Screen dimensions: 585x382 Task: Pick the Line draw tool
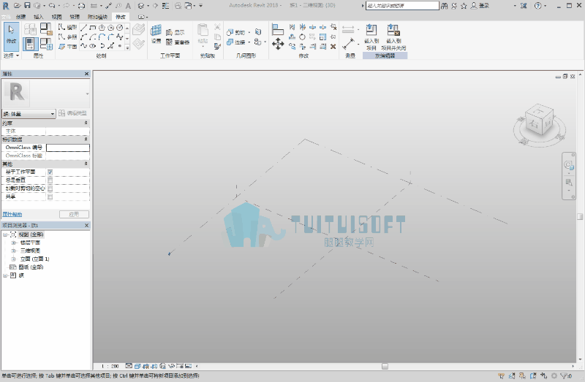pos(83,28)
